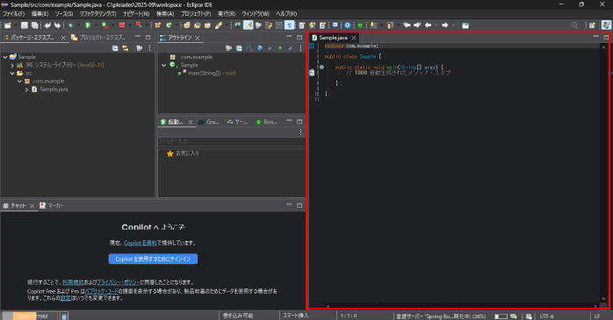Screen dimensions: 613x320
Task: Toggle Hide Fields in Outline toolbar
Action: [x=260, y=48]
